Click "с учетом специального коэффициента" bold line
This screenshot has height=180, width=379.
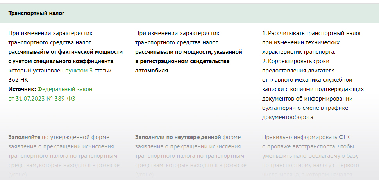(x=61, y=61)
